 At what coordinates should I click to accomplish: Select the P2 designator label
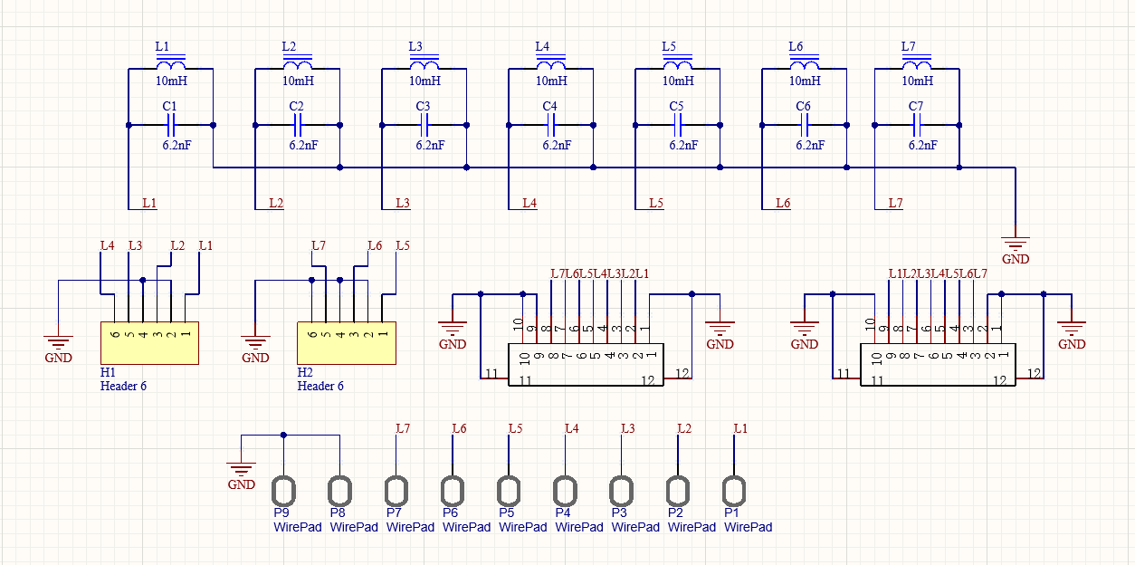675,512
